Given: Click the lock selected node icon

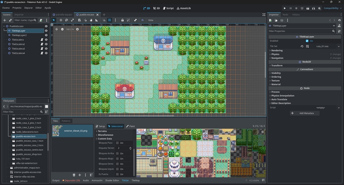Looking at the screenshot, I should pyautogui.click(x=122, y=20).
